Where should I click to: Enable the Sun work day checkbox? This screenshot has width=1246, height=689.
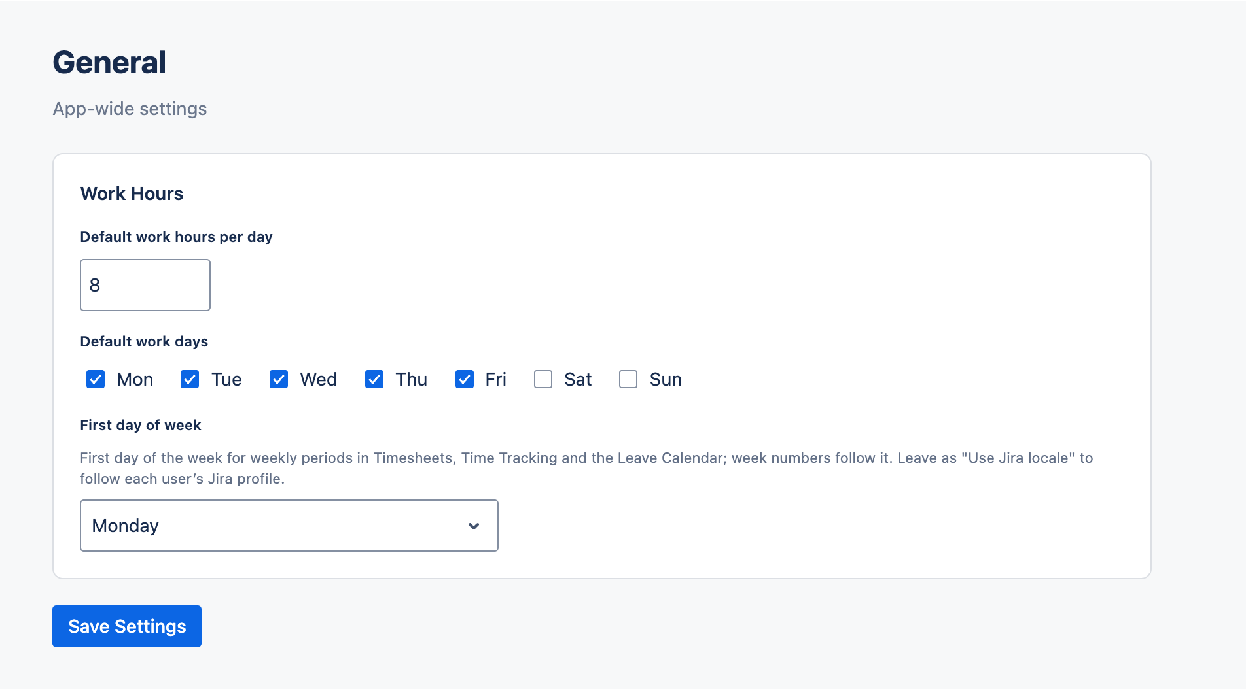(628, 379)
